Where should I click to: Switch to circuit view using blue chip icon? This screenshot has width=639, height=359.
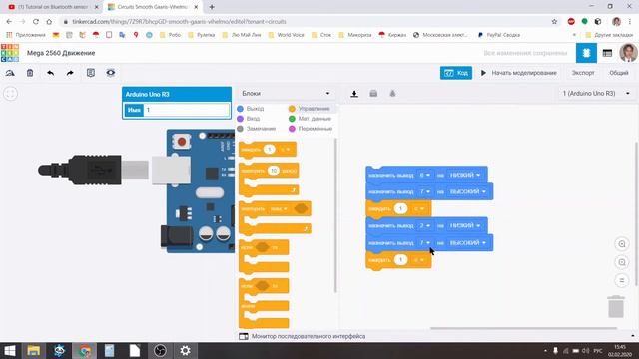tap(586, 53)
